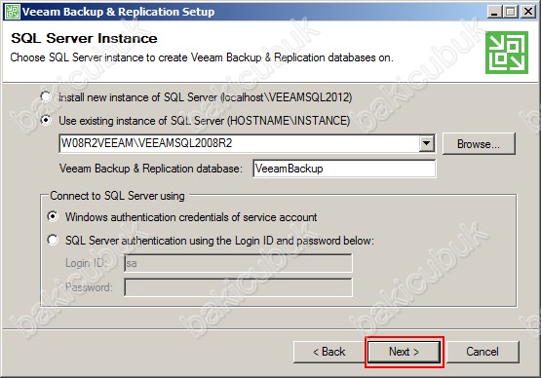Click the Connect to SQL Server using label
The width and height of the screenshot is (541, 378).
point(117,196)
